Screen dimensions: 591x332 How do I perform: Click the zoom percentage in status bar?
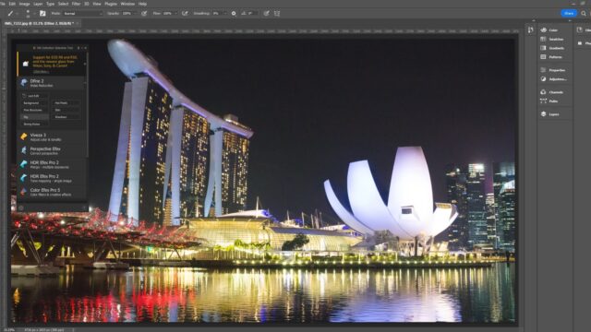9,330
